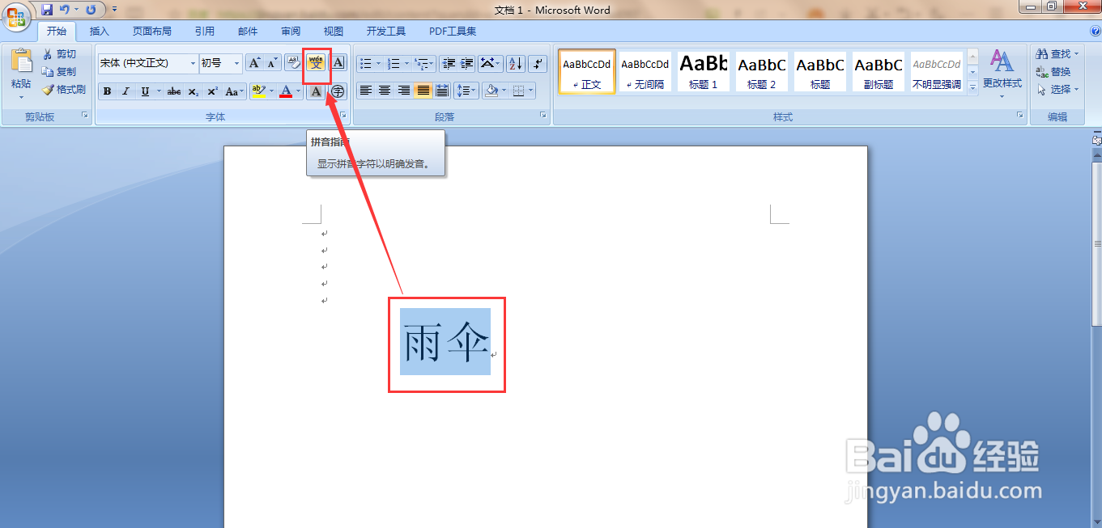
Task: Expand the line spacing dropdown
Action: click(473, 91)
